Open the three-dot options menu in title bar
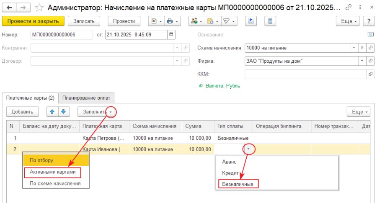This screenshot has height=203, width=377. click(360, 8)
